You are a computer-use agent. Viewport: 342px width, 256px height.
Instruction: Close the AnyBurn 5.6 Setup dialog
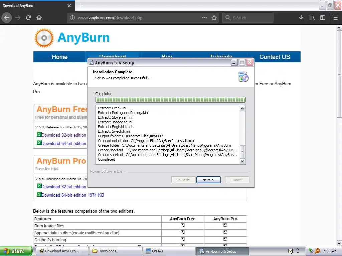click(250, 63)
